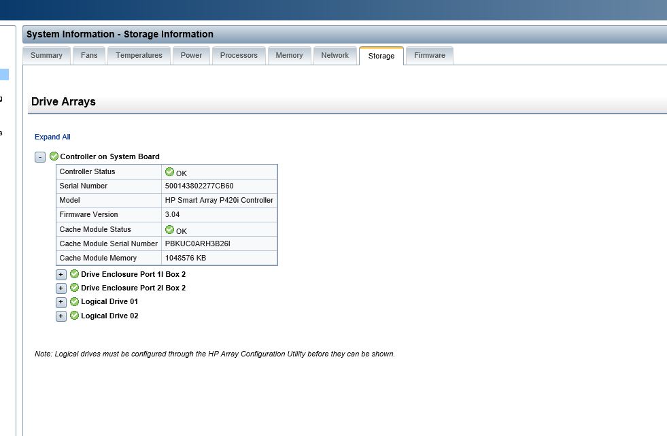667x436 pixels.
Task: Click green status icon for Logical Drive 01
Action: coord(75,301)
